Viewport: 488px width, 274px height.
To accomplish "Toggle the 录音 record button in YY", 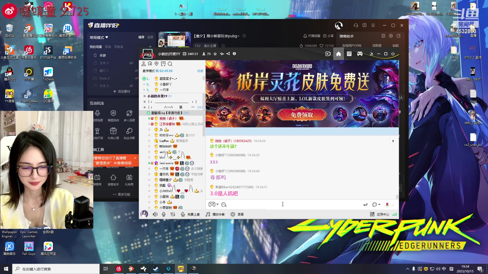I will 237,214.
